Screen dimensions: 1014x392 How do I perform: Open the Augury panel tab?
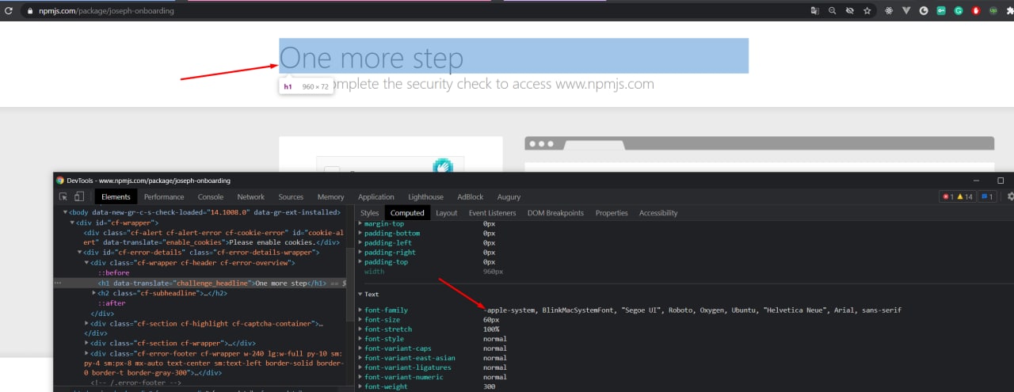tap(509, 196)
